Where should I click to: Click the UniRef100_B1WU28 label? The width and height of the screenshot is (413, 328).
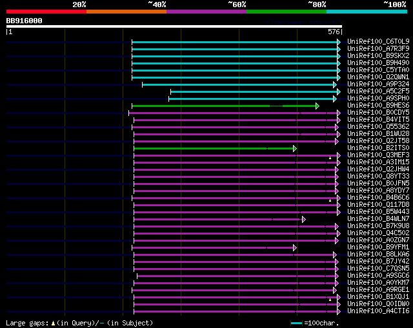point(378,133)
